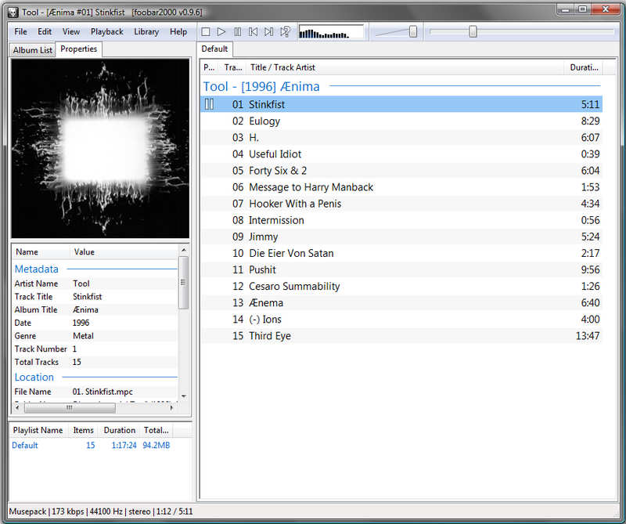Click the Name column header in Properties

click(x=40, y=252)
